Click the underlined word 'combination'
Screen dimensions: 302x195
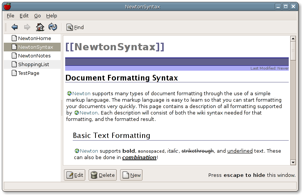[x=139, y=157]
